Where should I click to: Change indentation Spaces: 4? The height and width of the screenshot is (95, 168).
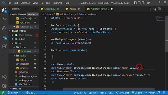point(93,93)
